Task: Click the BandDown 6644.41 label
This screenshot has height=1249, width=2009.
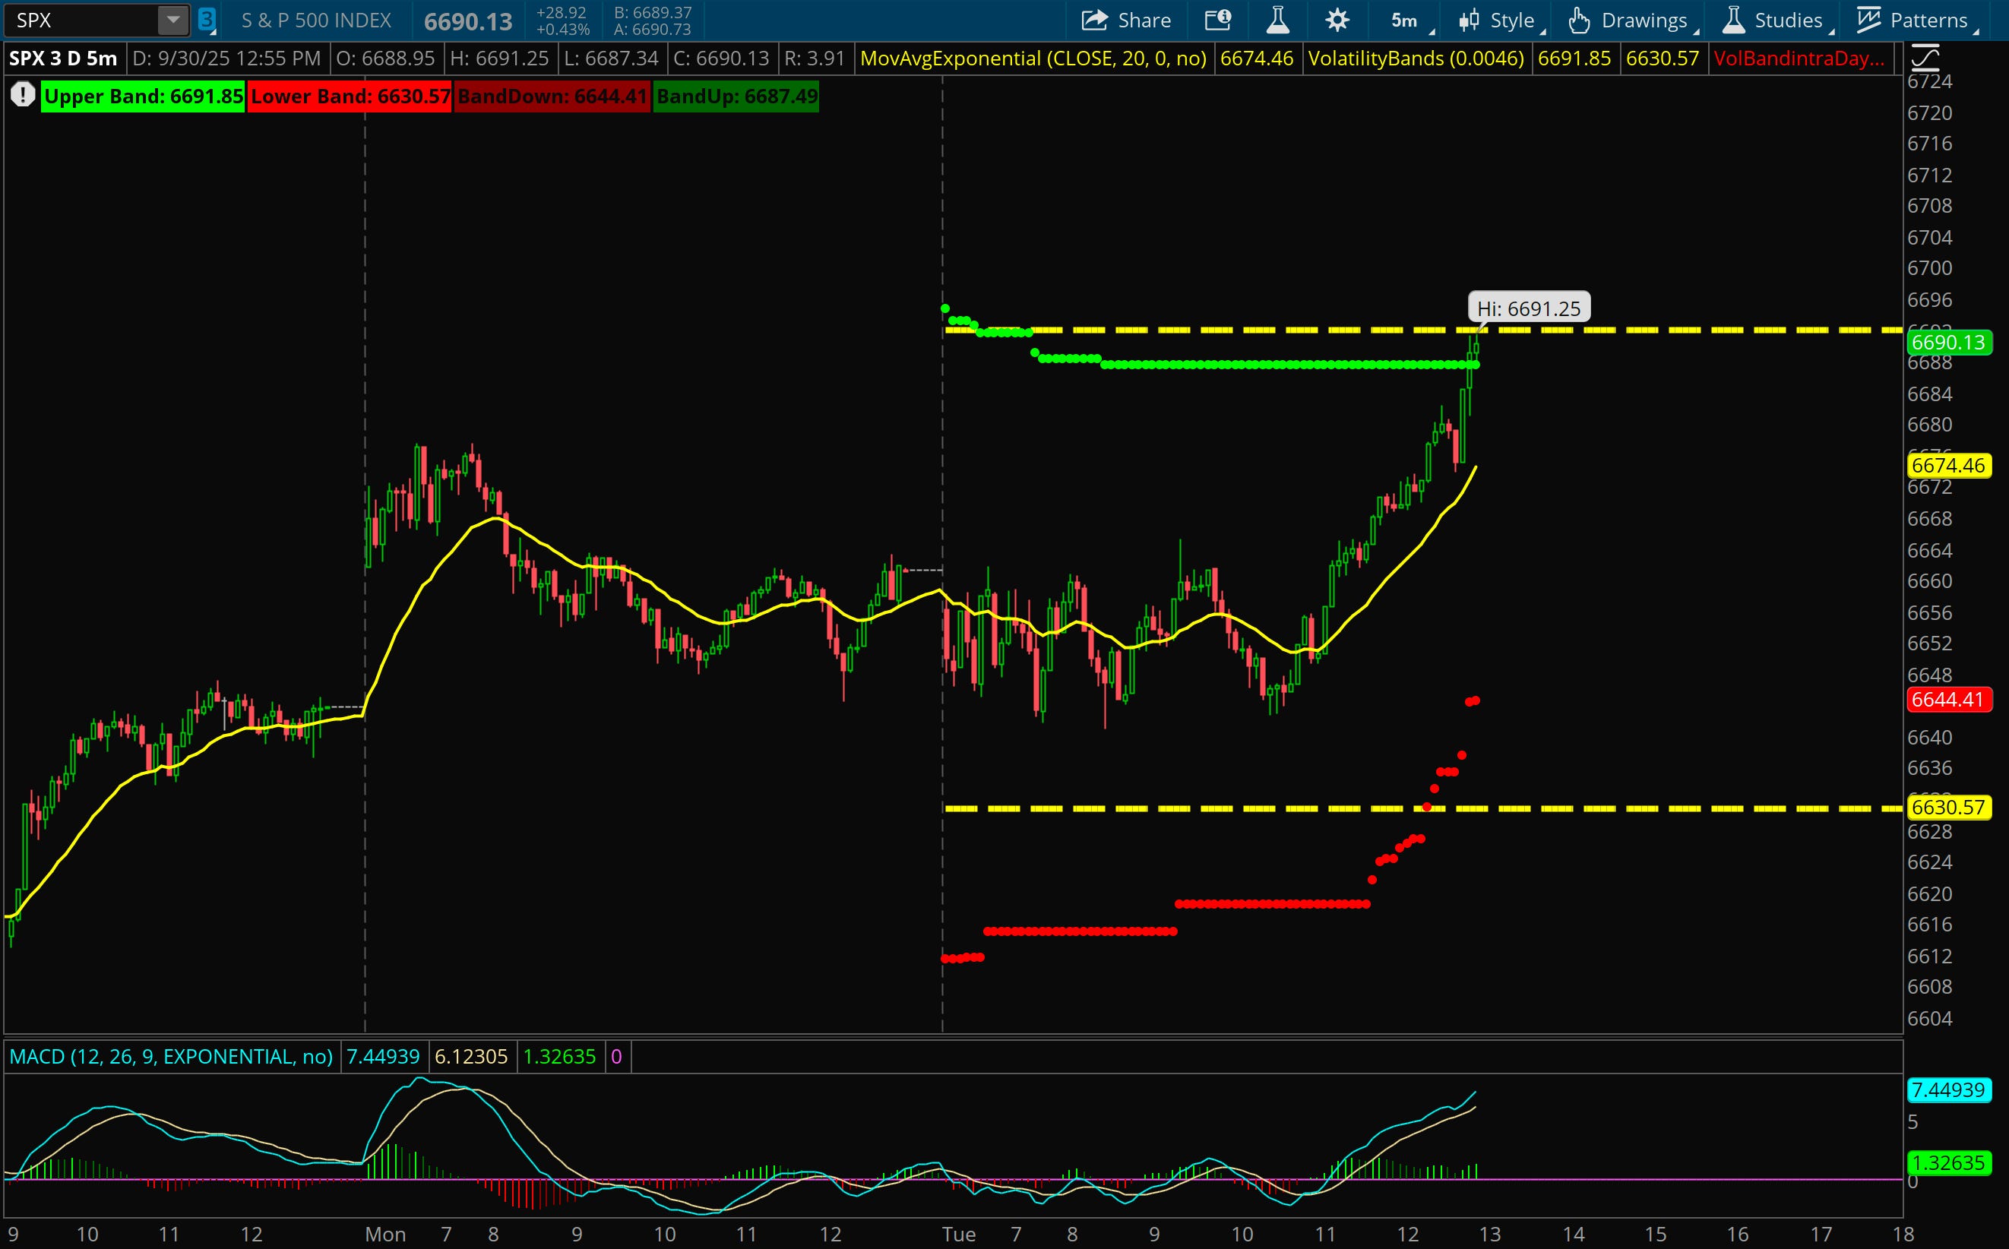Action: [x=552, y=96]
